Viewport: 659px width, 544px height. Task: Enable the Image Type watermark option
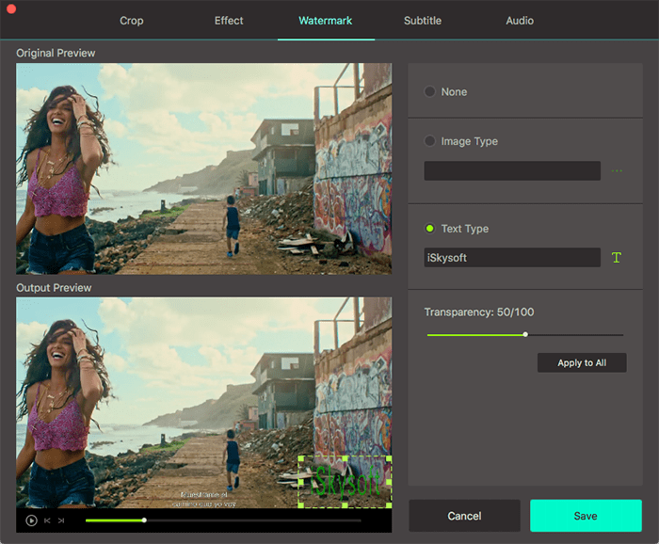(430, 141)
